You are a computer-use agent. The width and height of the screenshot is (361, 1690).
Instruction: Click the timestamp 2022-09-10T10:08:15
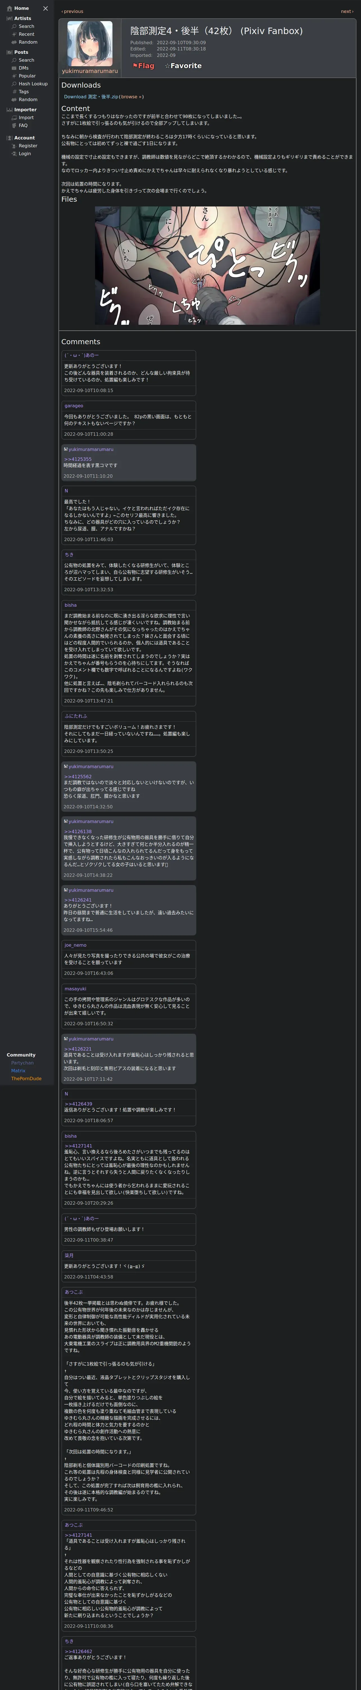click(89, 390)
